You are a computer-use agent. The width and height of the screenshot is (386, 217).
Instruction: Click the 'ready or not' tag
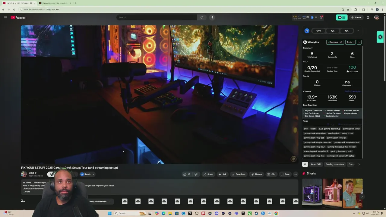point(347,133)
